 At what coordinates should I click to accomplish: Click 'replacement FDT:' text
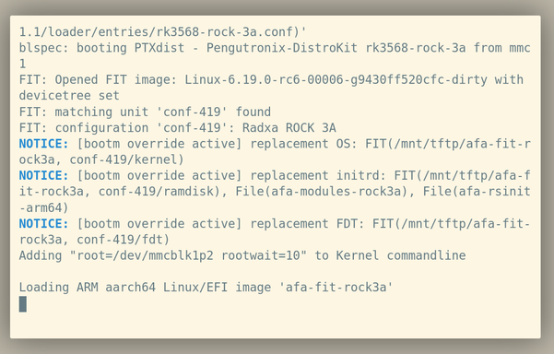307,224
